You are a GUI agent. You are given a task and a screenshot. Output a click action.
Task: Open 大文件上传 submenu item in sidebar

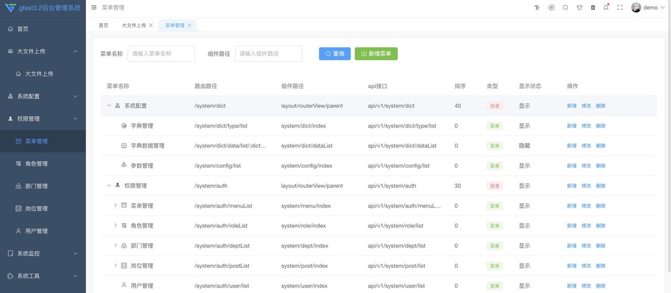[x=43, y=74]
